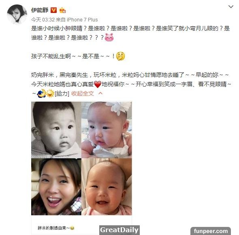Viewport: 239px width, 235px height.
Task: Click the membership crown badge icon
Action: (x=62, y=10)
